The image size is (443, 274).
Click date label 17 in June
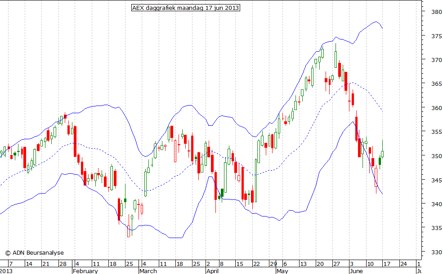[x=387, y=264]
